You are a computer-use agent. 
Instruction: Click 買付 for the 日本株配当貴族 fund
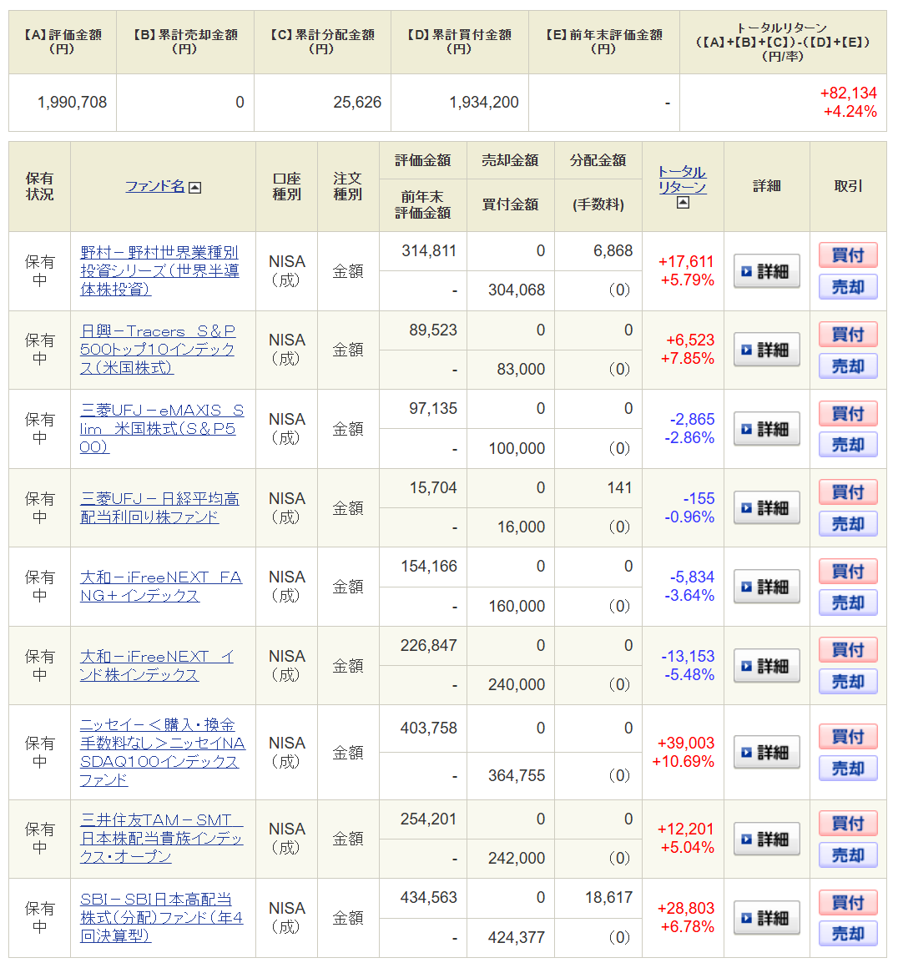848,823
